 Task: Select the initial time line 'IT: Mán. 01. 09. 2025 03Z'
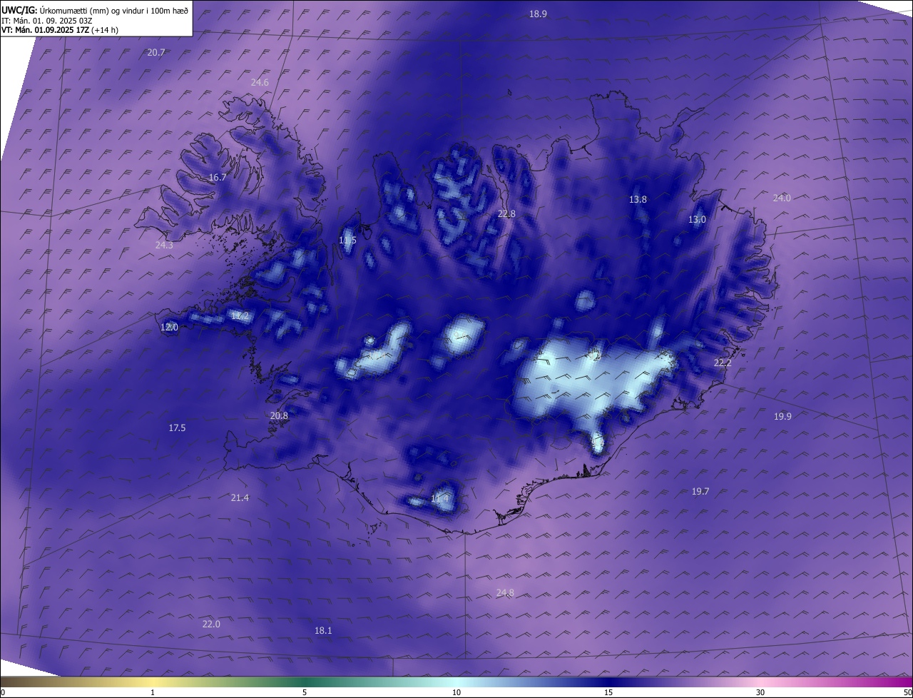point(48,21)
